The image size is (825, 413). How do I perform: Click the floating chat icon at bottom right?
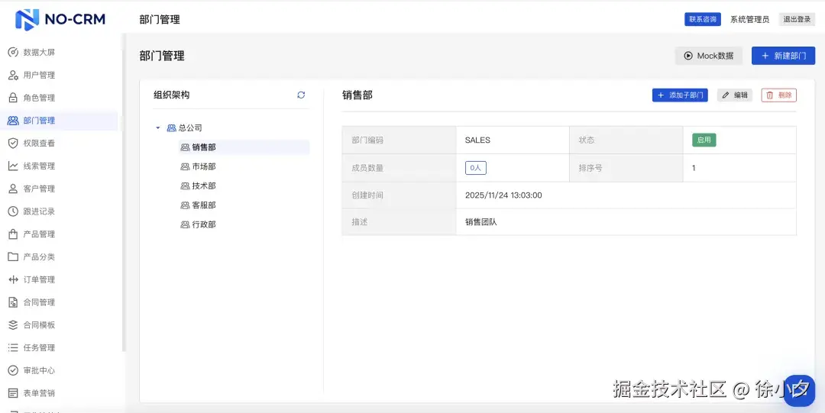click(799, 390)
